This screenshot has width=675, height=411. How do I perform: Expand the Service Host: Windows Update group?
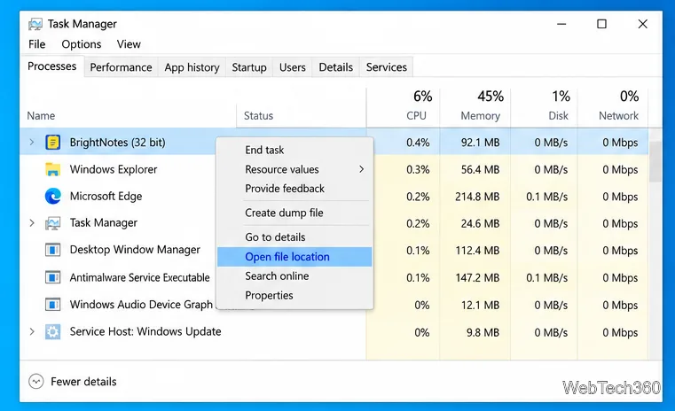[31, 331]
